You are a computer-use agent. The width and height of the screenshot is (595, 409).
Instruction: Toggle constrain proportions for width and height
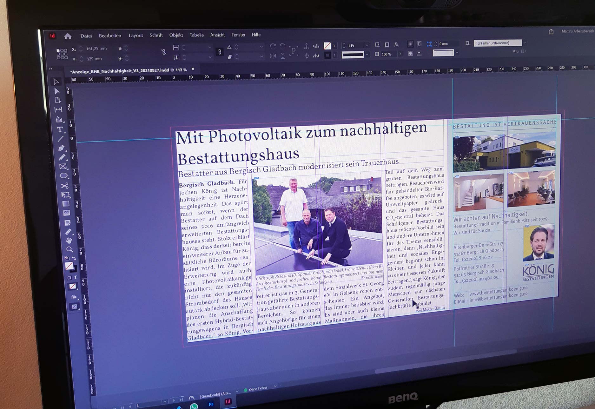164,52
